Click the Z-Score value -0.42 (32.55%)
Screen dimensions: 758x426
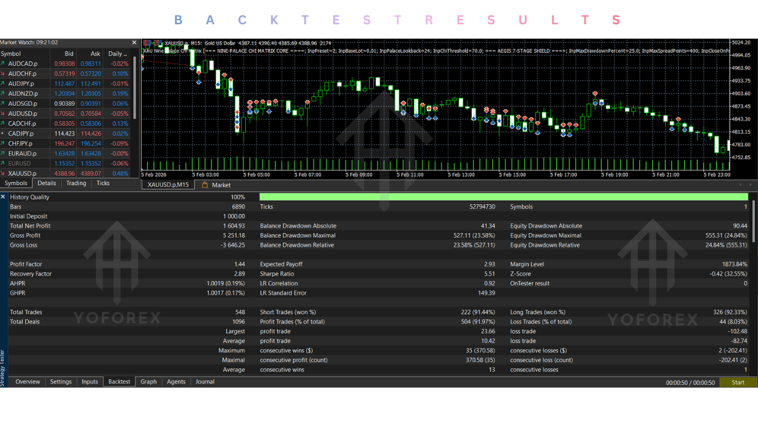click(x=728, y=274)
